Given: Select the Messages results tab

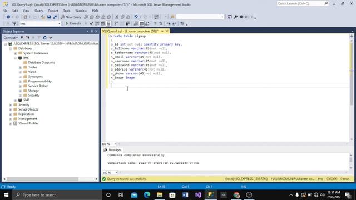Looking at the screenshot, I should (x=112, y=150).
